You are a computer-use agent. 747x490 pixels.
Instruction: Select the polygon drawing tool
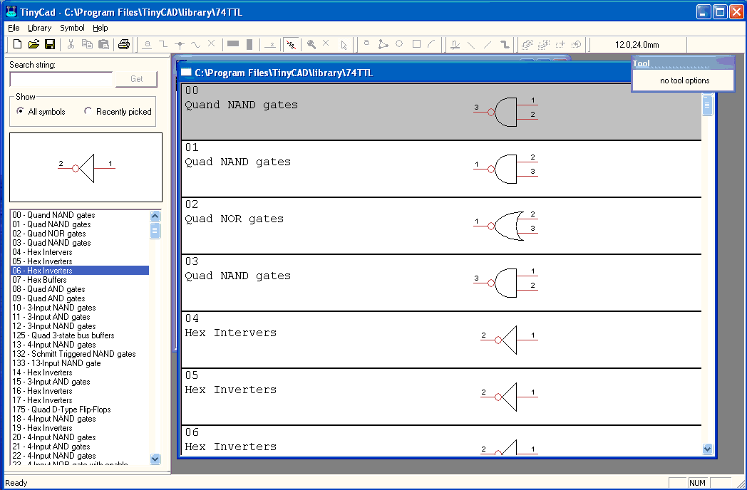(x=383, y=45)
